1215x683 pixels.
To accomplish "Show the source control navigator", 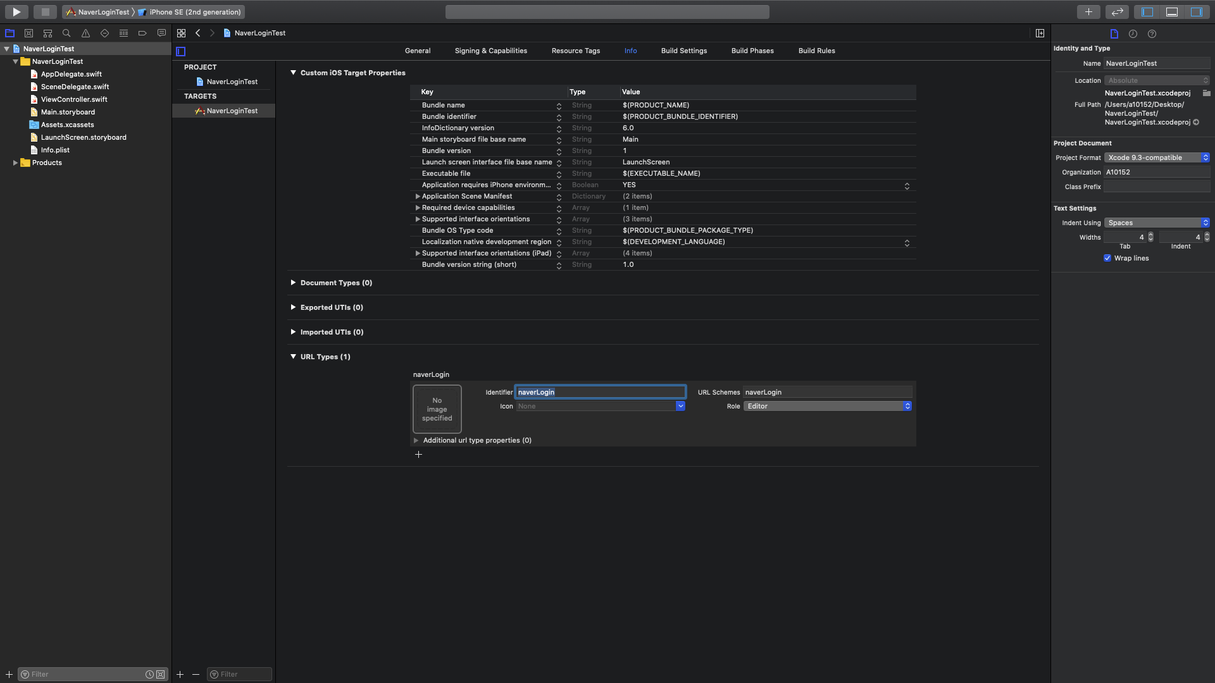I will click(28, 34).
